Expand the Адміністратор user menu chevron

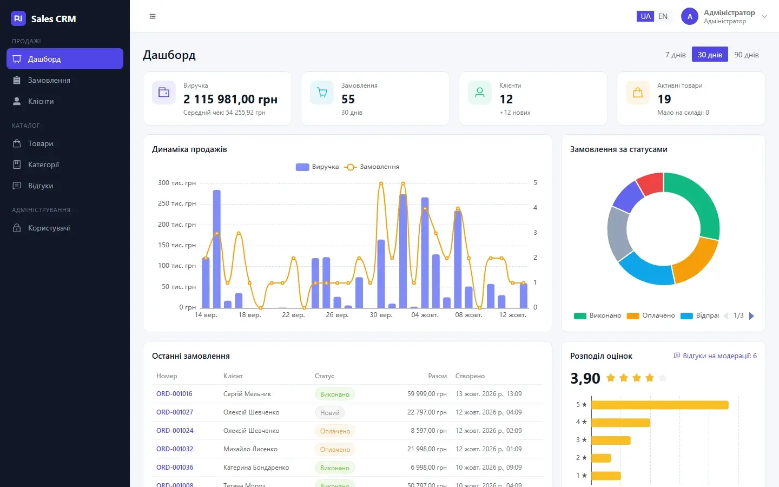(x=764, y=16)
